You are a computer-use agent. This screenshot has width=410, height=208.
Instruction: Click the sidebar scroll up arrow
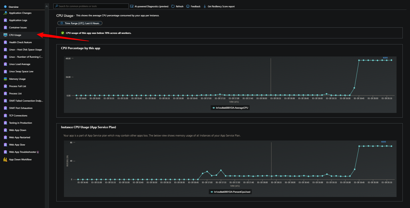pyautogui.click(x=47, y=6)
